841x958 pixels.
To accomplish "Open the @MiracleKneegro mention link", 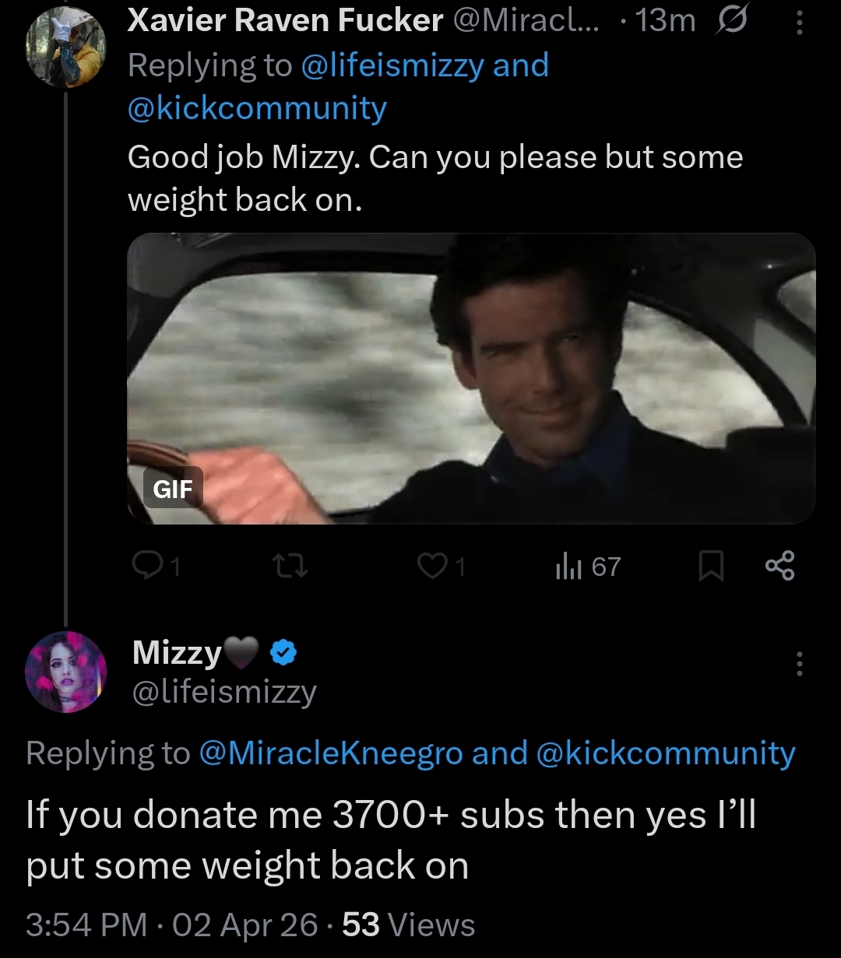I will point(331,753).
